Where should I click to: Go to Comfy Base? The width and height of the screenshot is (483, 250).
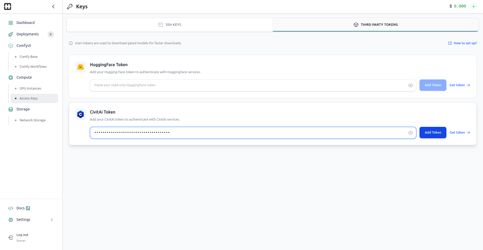[x=28, y=57]
